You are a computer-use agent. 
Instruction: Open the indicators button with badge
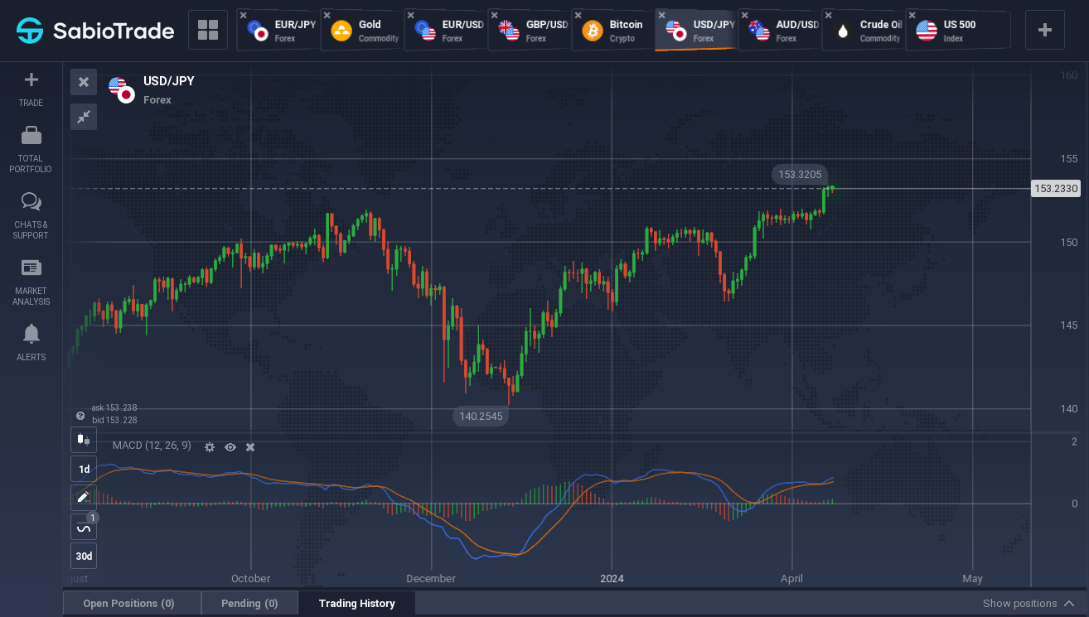coord(84,527)
